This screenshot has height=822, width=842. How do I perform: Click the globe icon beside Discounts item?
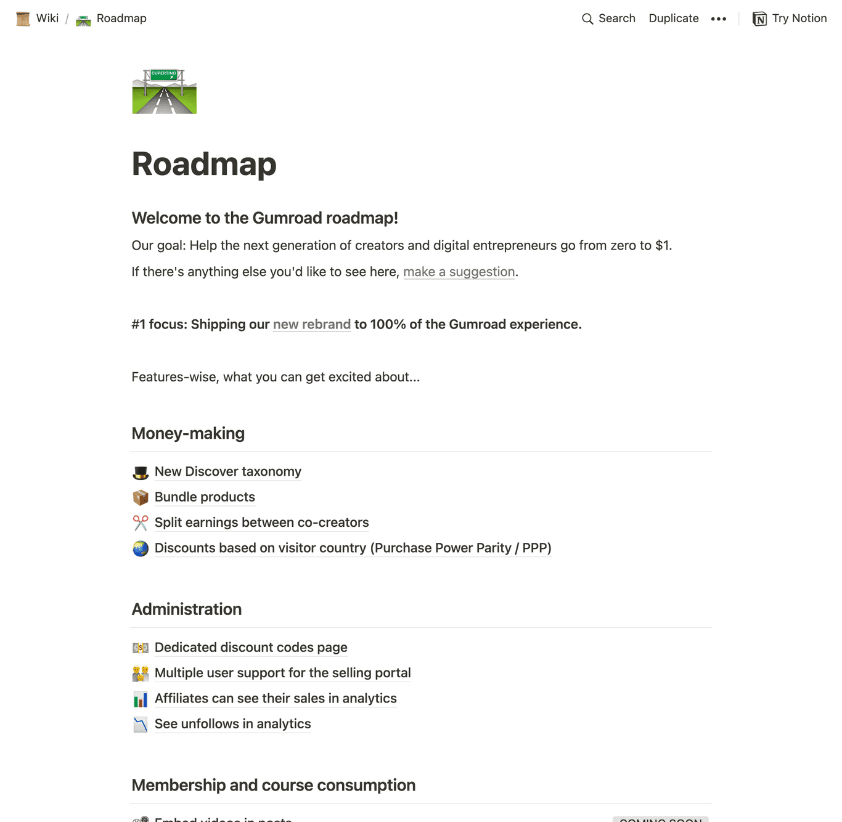[141, 548]
